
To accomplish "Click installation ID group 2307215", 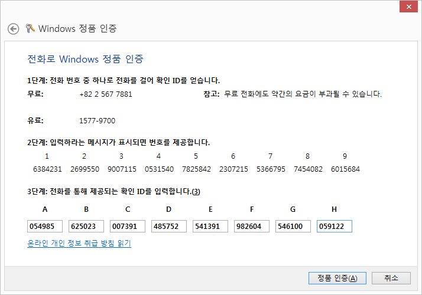I will [233, 169].
